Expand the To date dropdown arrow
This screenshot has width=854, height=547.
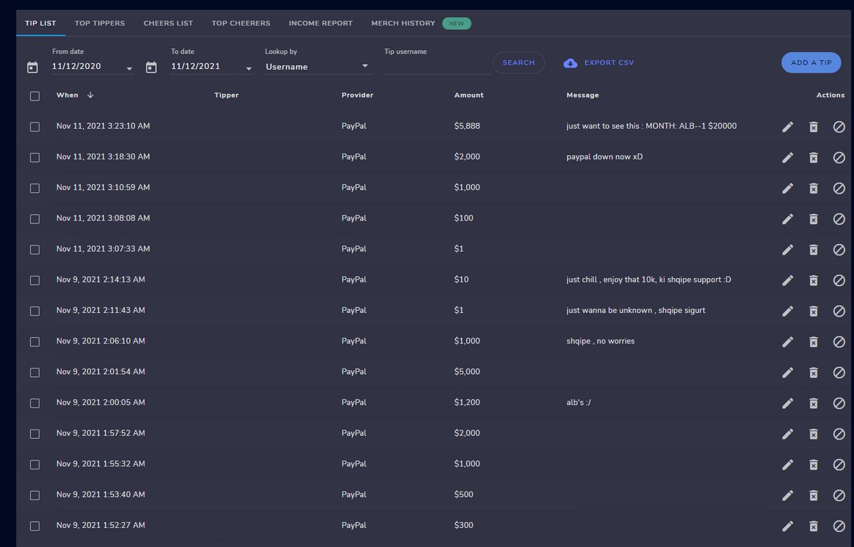pos(248,68)
